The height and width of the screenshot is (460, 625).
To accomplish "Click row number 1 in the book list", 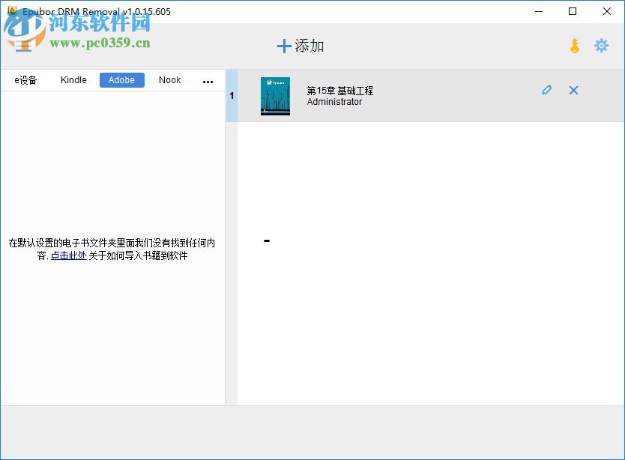I will [x=232, y=96].
